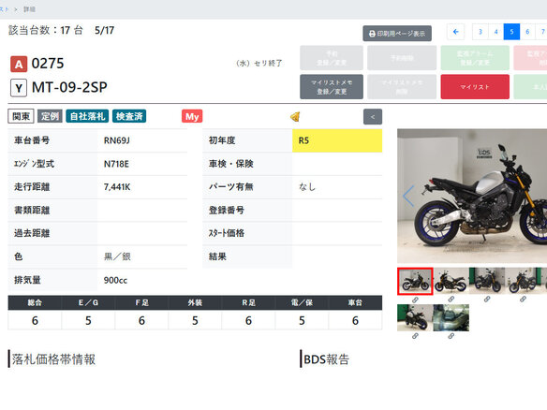Click the 総合 score header

[35, 303]
